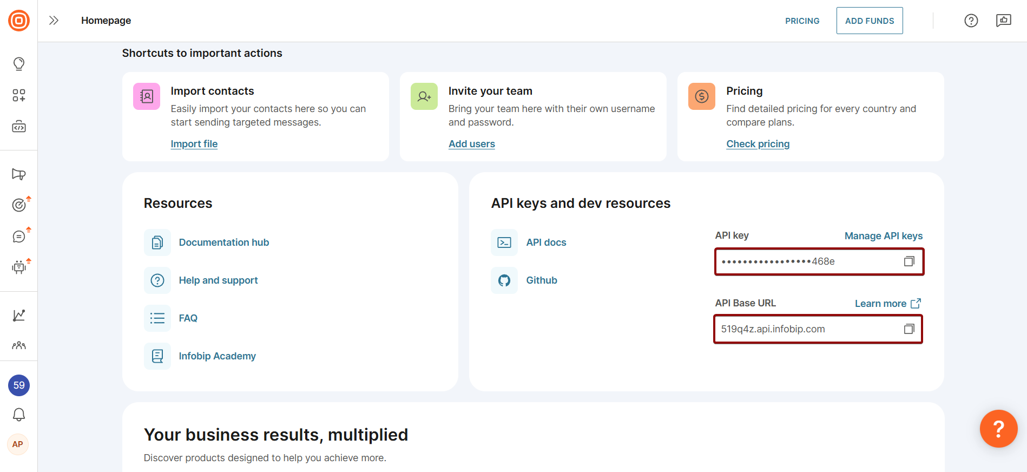Click the ADD FUNDS button
The width and height of the screenshot is (1027, 472).
click(869, 21)
